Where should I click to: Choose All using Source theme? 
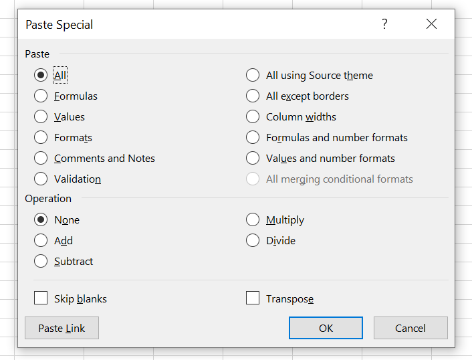[253, 76]
